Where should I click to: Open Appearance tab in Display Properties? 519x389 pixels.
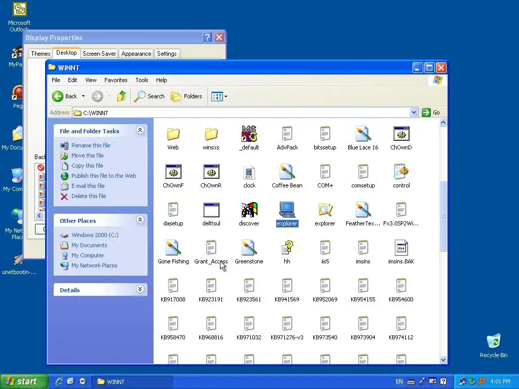pos(136,54)
